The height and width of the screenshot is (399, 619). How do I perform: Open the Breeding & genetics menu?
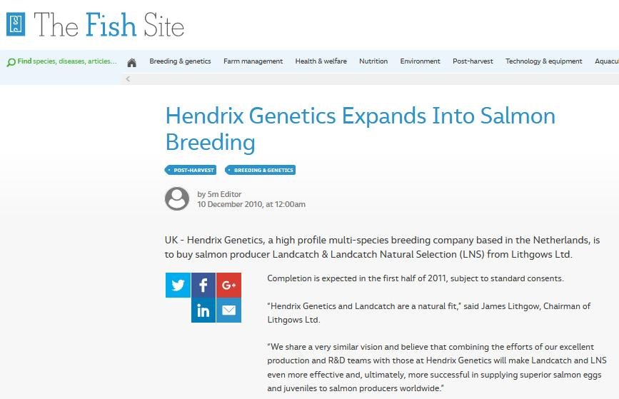[x=180, y=61]
